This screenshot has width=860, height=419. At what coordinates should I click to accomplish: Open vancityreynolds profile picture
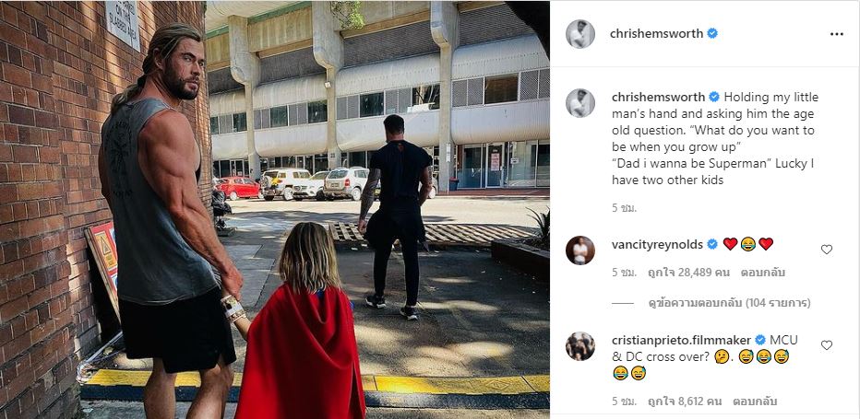[579, 250]
